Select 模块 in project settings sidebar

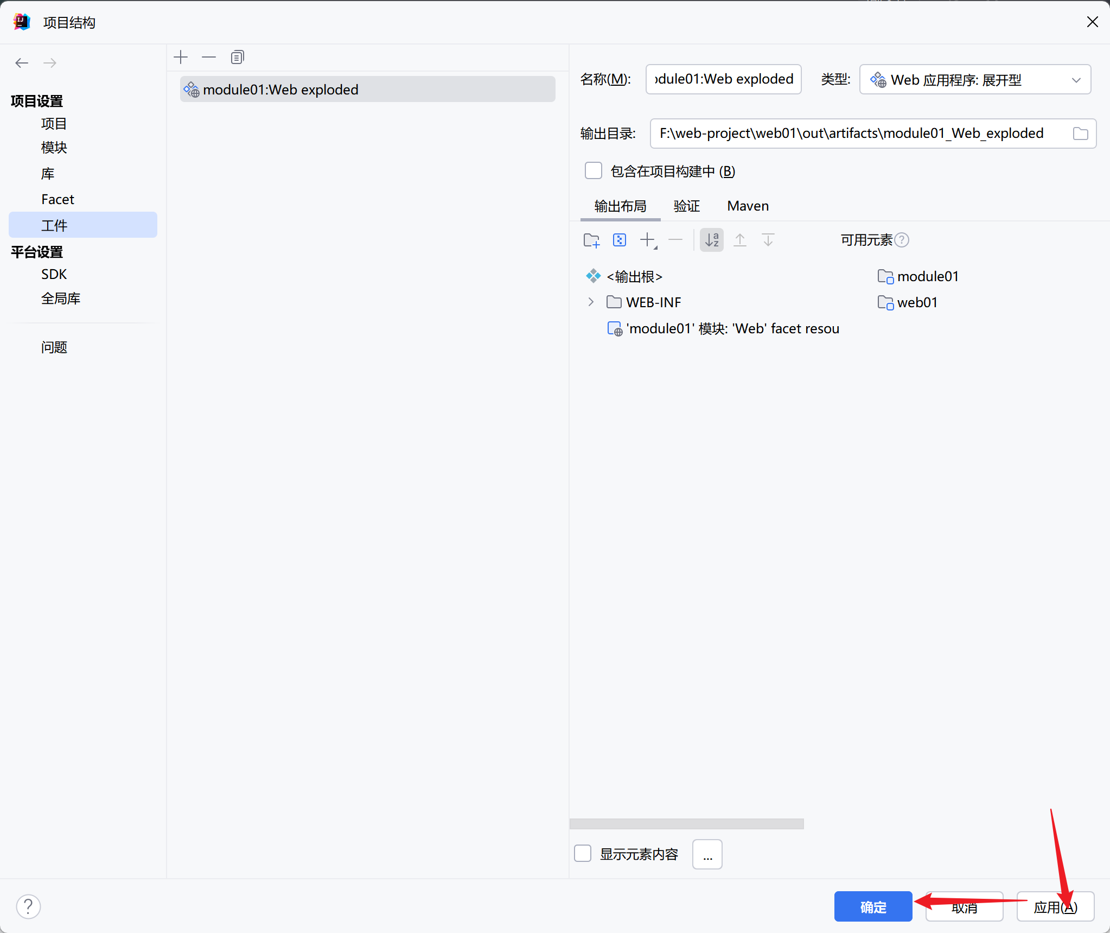54,148
